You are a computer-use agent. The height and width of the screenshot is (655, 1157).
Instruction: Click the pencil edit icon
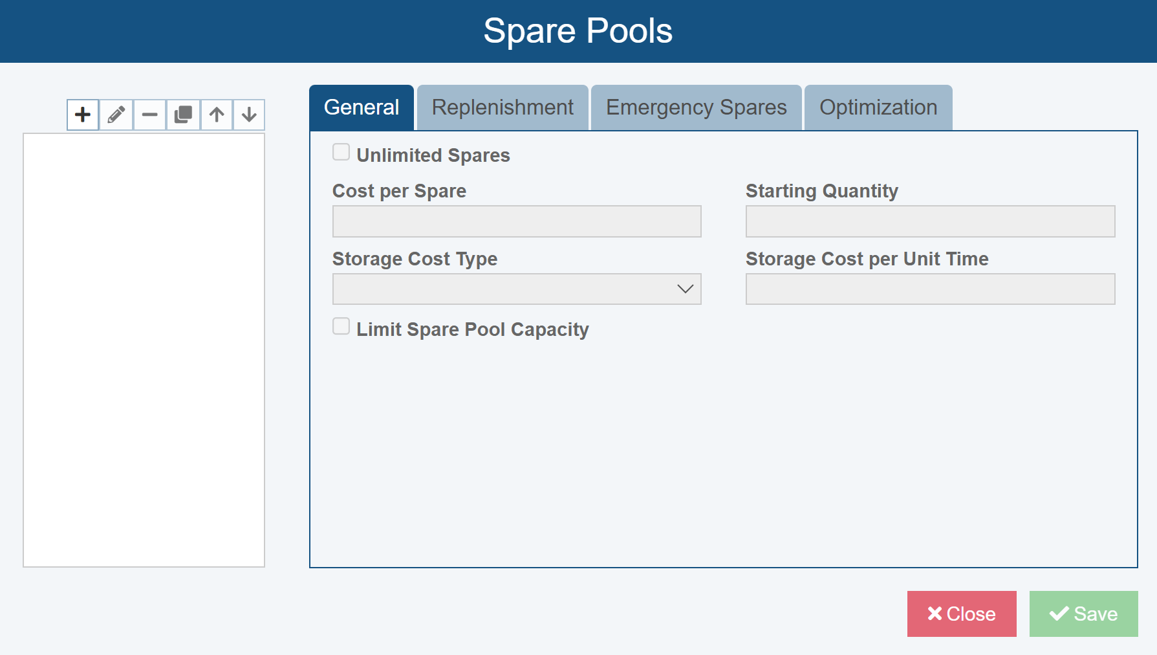[x=116, y=115]
